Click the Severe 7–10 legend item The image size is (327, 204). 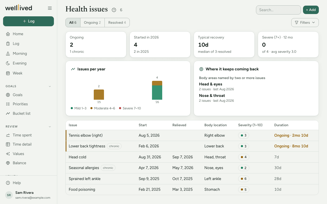pyautogui.click(x=130, y=108)
